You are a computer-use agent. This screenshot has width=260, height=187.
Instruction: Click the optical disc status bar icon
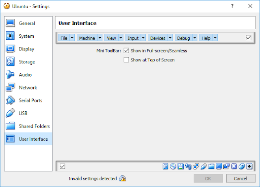[x=173, y=166]
